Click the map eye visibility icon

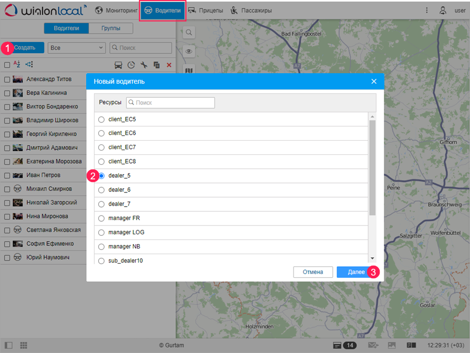(x=189, y=51)
